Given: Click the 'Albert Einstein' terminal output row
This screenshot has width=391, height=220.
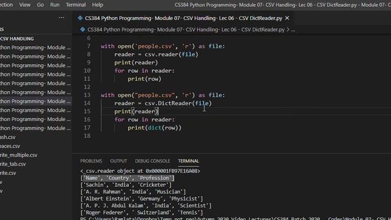Looking at the screenshot, I should click(142, 199).
